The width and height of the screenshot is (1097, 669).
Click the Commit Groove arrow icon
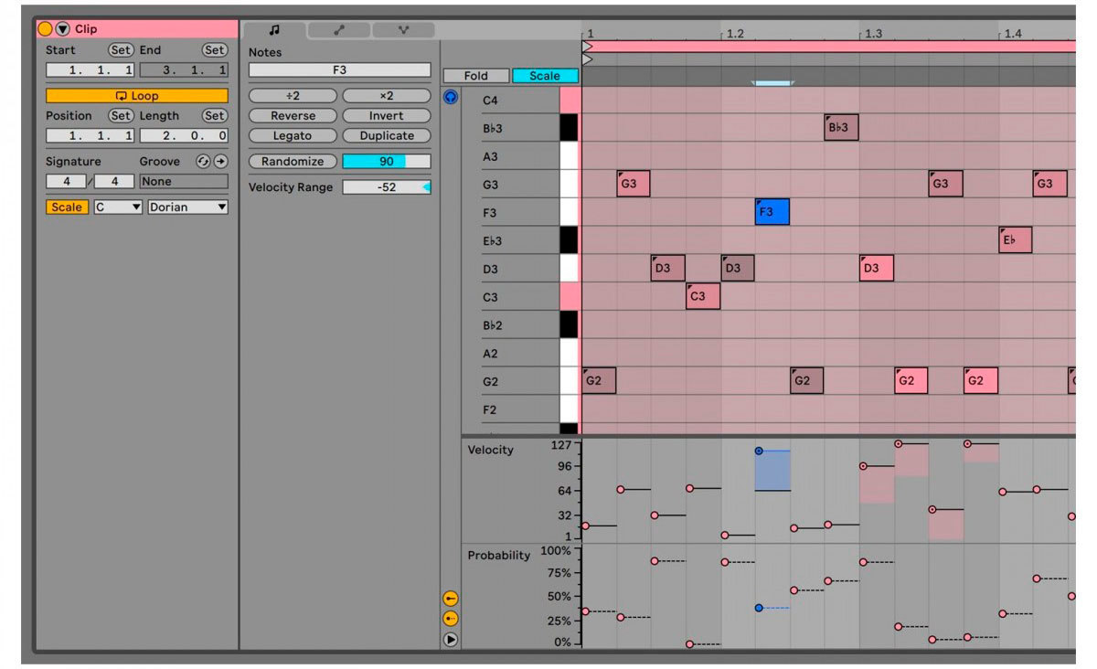220,162
